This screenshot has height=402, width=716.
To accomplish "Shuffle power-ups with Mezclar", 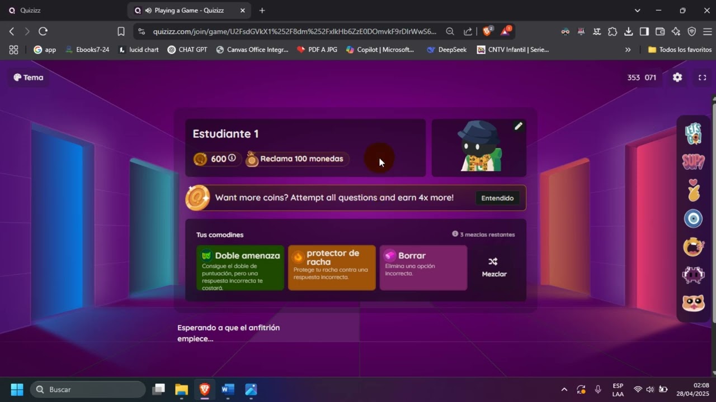I will pos(494,267).
